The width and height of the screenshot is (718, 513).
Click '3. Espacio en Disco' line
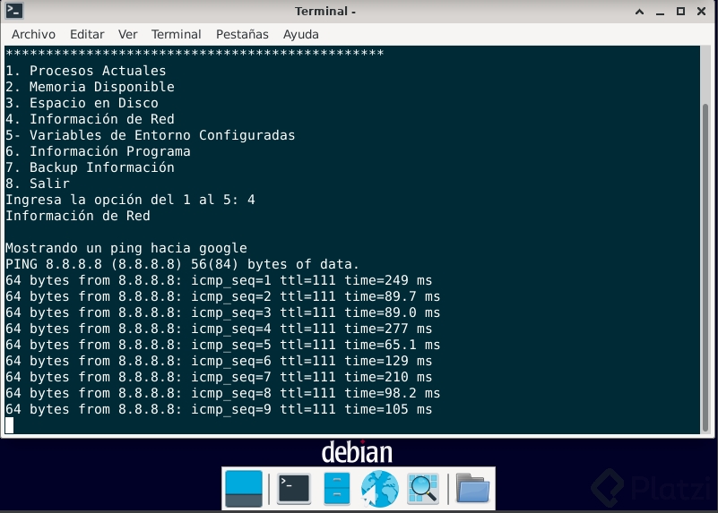[x=82, y=103]
